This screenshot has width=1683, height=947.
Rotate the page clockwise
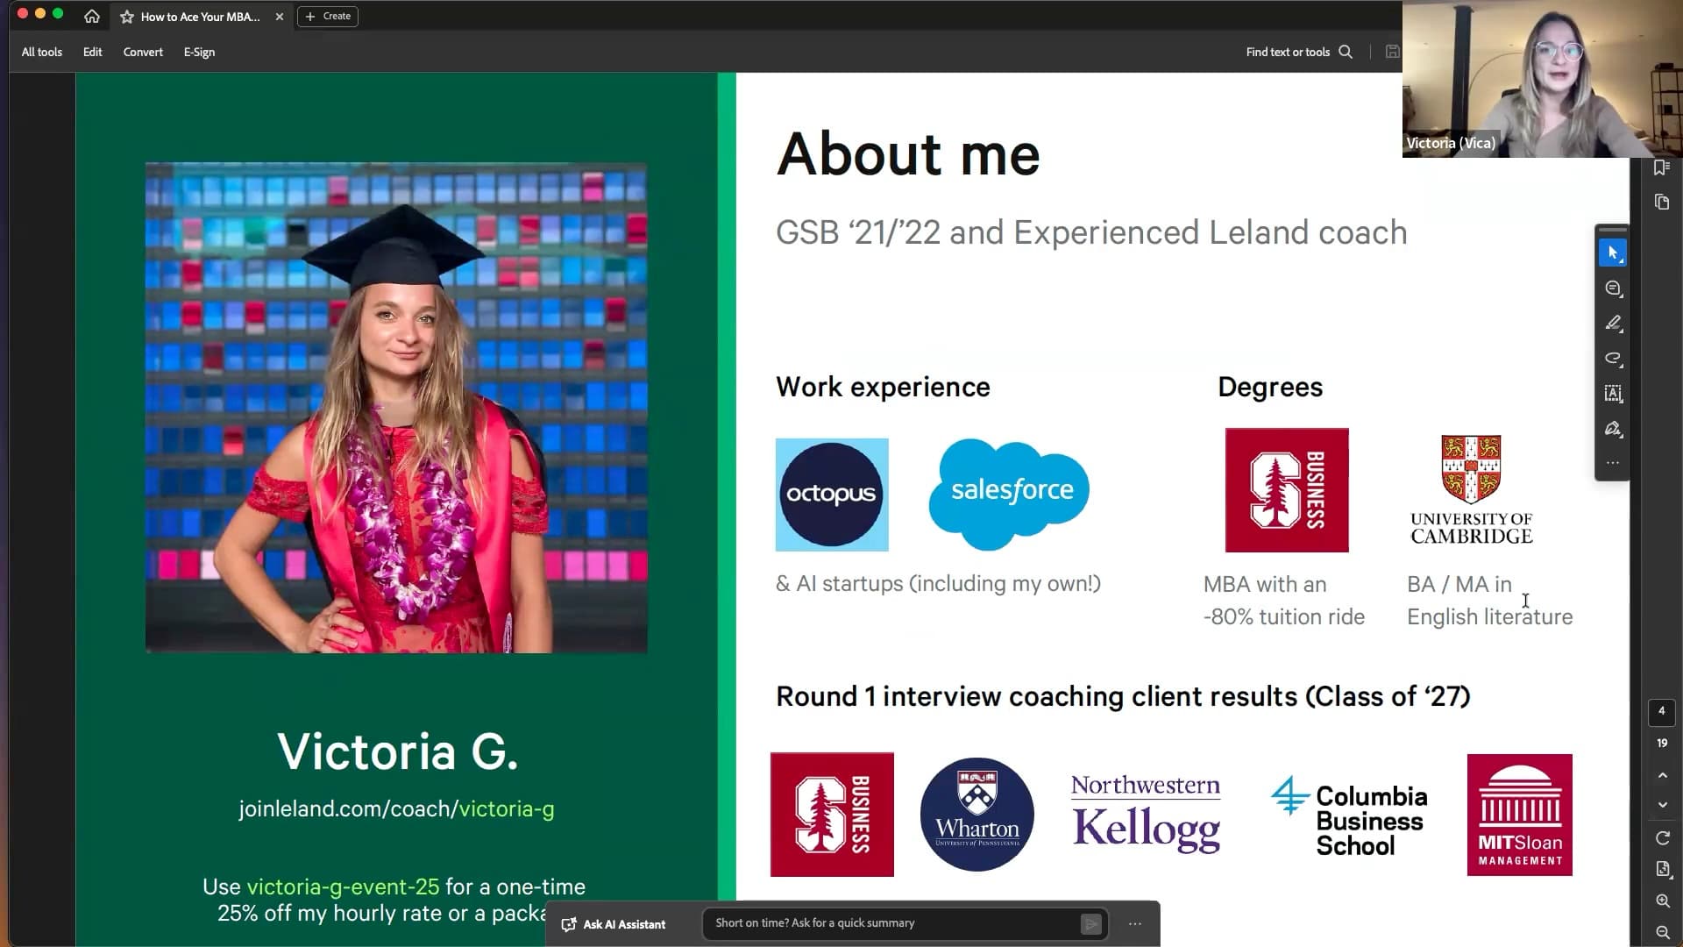click(1662, 838)
